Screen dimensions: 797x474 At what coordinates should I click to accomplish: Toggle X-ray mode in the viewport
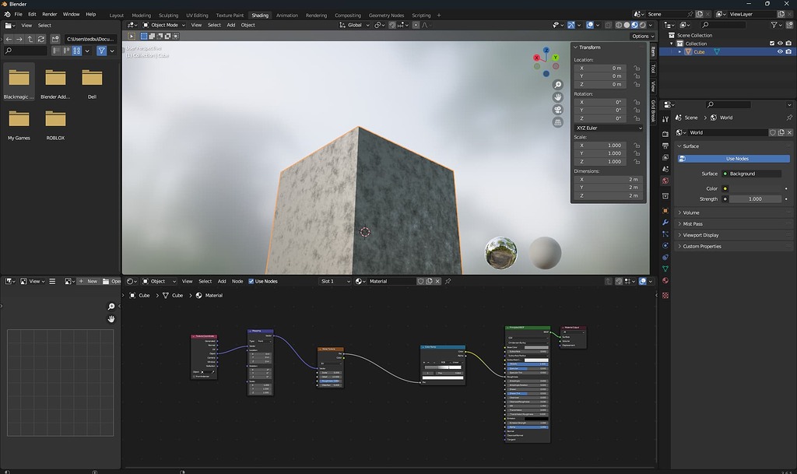coord(608,25)
